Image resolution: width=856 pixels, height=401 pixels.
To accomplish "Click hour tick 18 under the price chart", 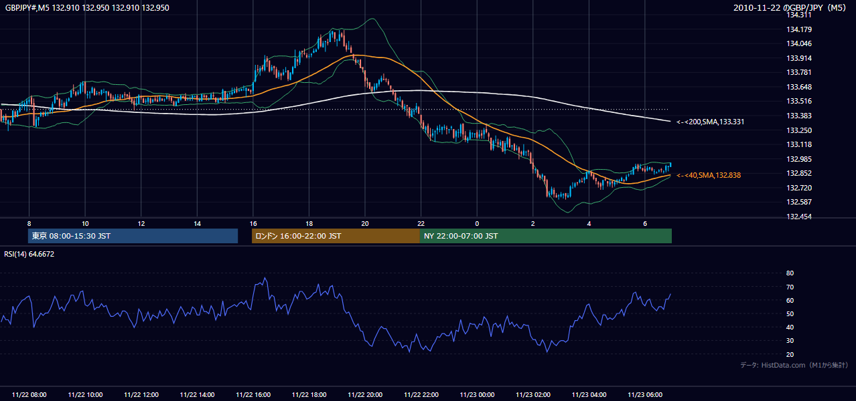I will pos(309,223).
